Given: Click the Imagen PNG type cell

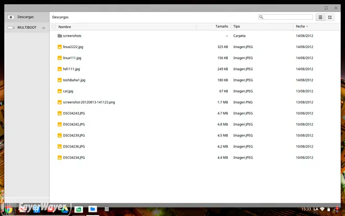Looking at the screenshot, I should [243, 102].
